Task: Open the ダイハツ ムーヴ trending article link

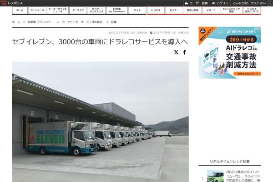Action: (243, 176)
